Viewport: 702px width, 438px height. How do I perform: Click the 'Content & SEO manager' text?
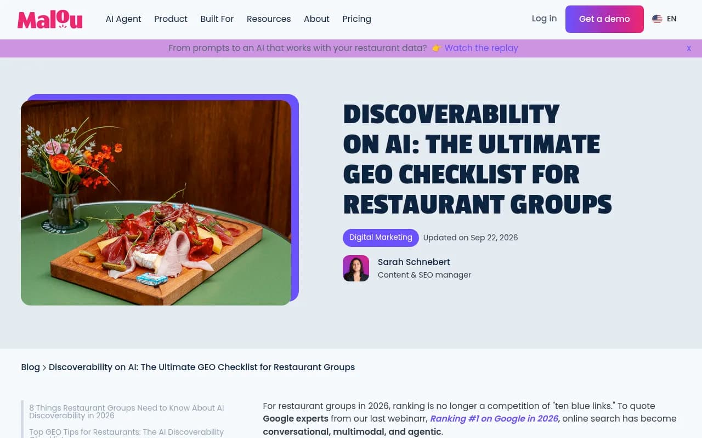(424, 275)
